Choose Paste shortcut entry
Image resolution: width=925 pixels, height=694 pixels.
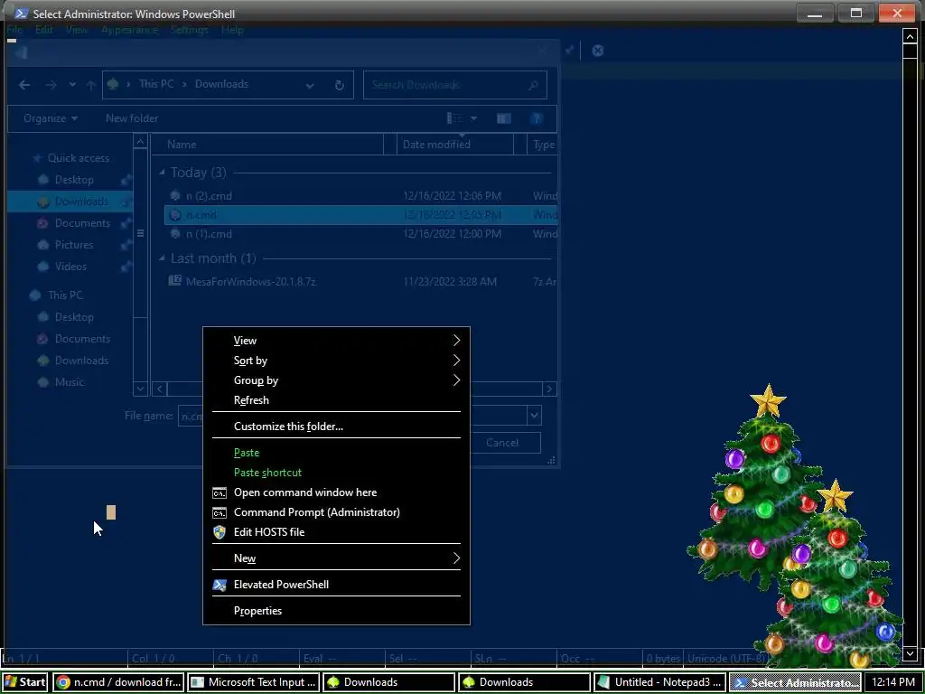coord(336,473)
